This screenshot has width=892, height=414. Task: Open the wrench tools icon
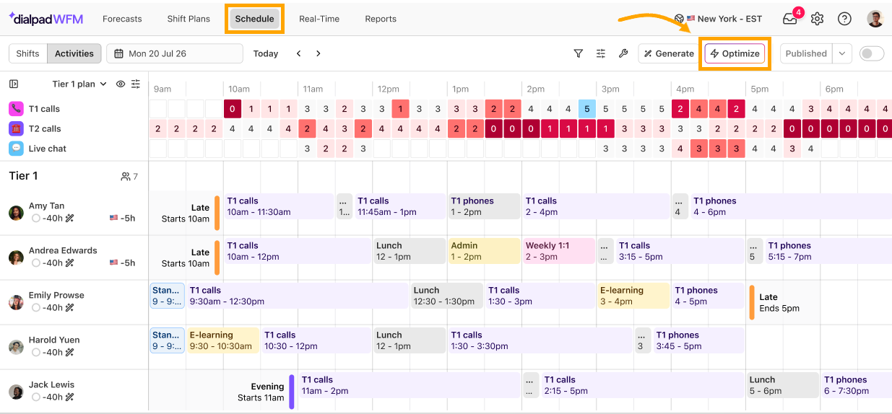tap(623, 53)
